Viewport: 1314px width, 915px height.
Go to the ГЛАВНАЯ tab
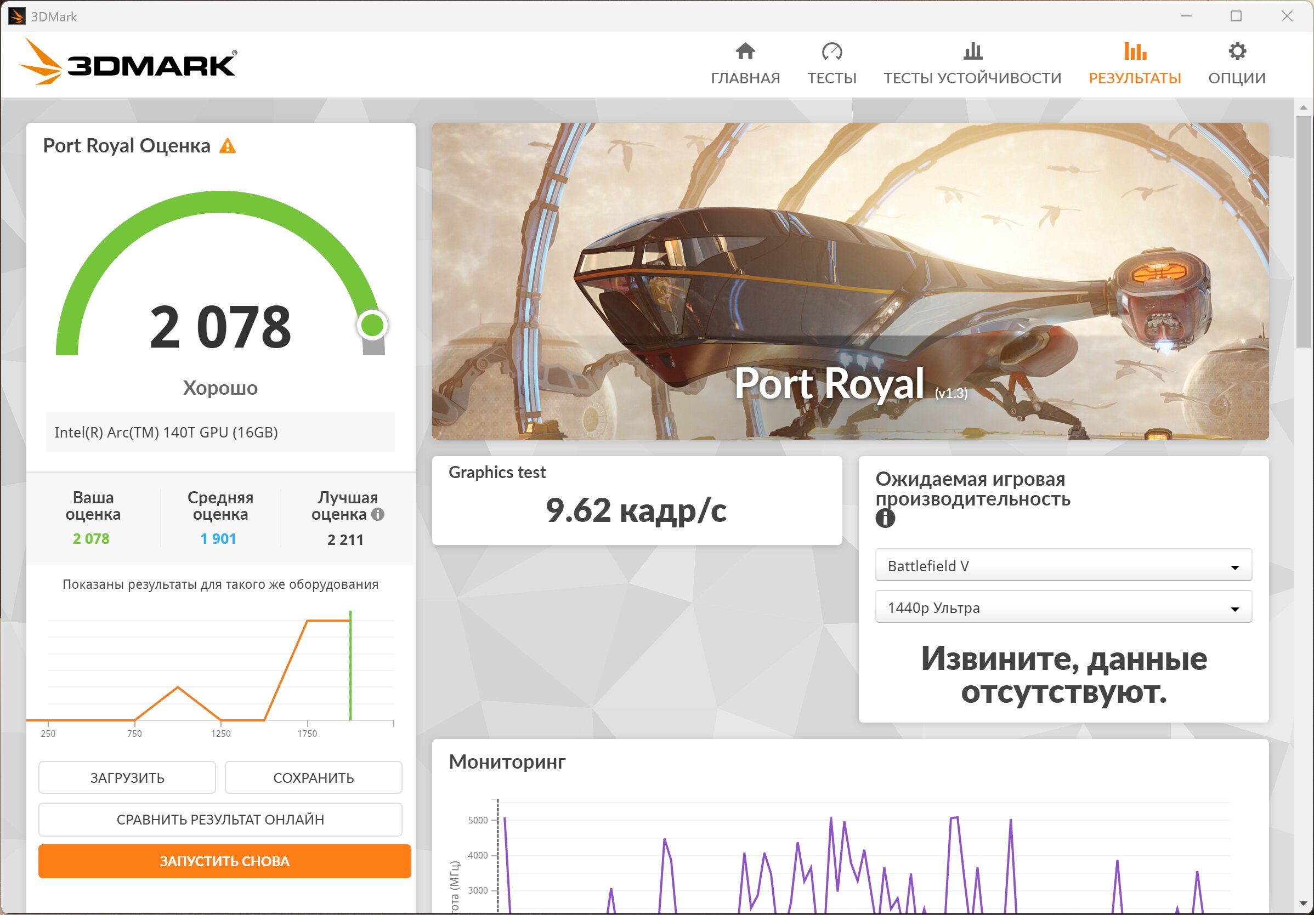(x=745, y=78)
